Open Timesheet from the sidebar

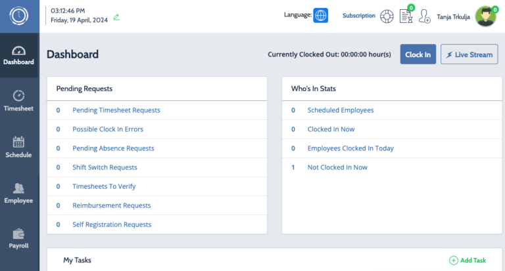point(19,101)
